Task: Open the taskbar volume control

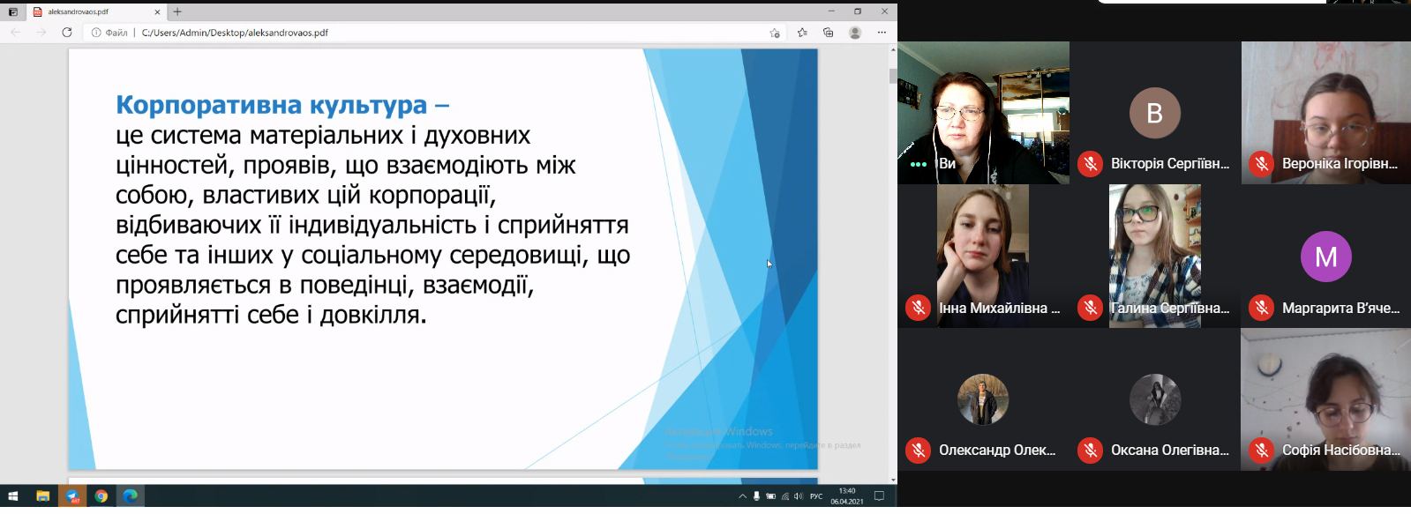Action: point(799,496)
